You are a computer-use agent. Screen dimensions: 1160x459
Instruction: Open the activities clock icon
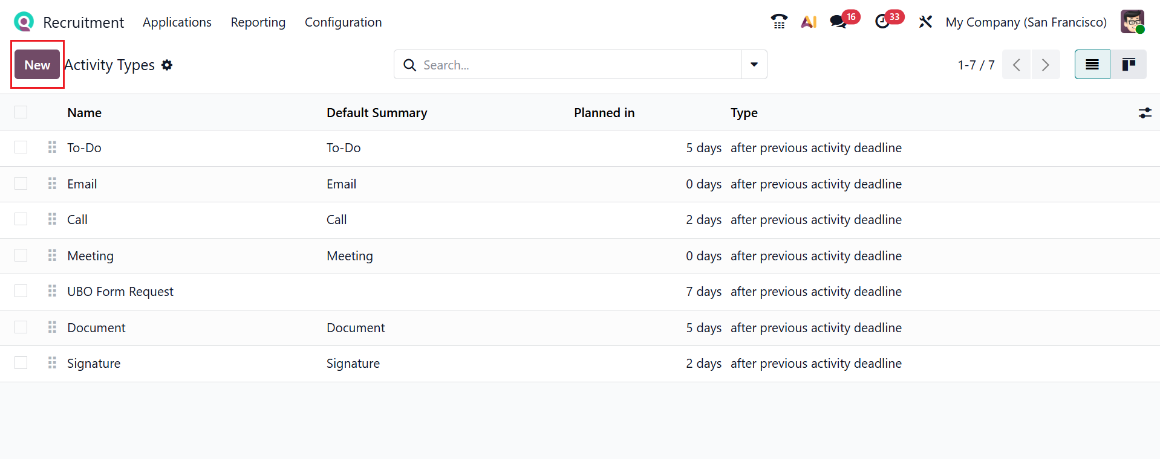click(882, 22)
